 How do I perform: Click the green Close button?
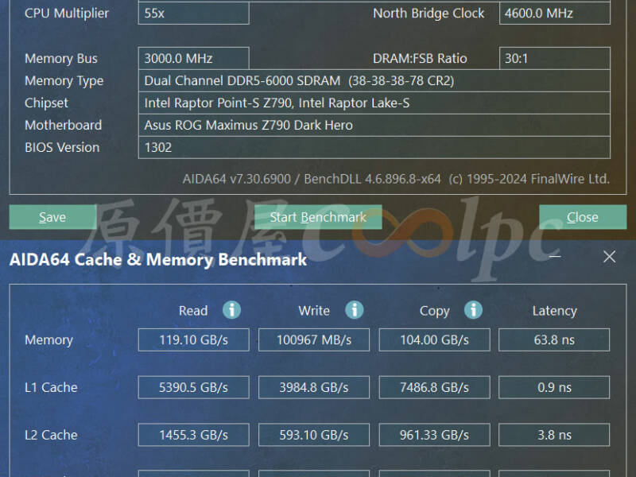click(583, 217)
